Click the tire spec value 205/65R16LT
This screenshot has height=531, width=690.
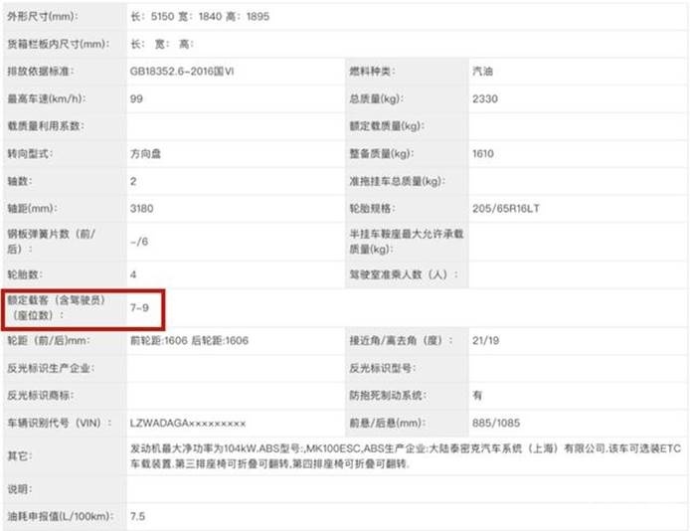[x=506, y=208]
